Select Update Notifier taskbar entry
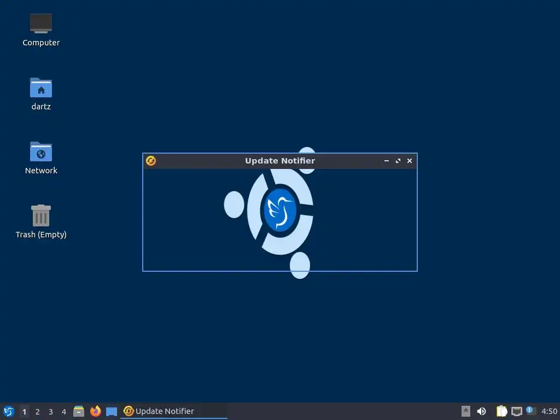Viewport: 560px width, 420px height. pos(173,411)
